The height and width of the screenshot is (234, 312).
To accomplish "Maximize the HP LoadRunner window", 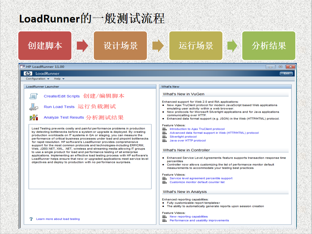I will 280,67.
